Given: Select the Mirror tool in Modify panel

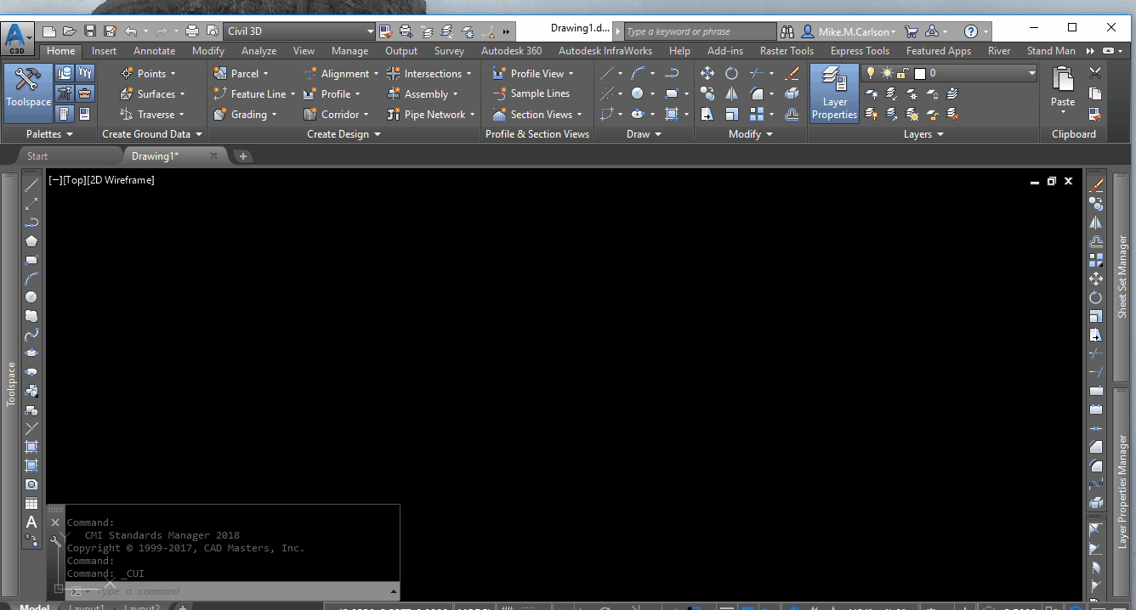Looking at the screenshot, I should (x=732, y=93).
